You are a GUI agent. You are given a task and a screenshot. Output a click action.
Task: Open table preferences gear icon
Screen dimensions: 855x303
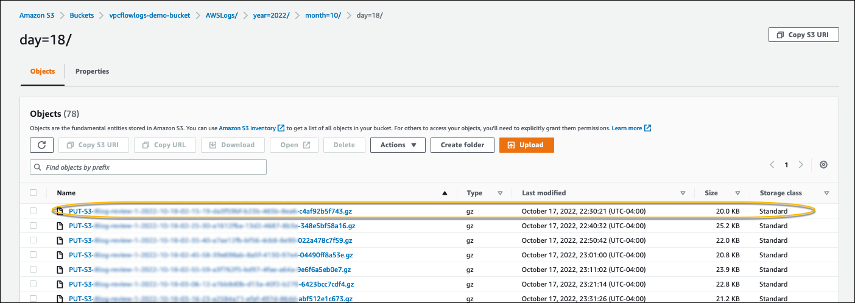(x=823, y=165)
